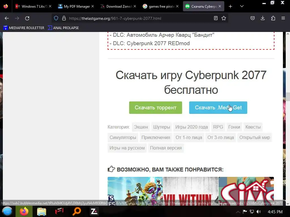290x217 pixels.
Task: Open the orange magnifier search taskbar app
Action: click(76, 211)
